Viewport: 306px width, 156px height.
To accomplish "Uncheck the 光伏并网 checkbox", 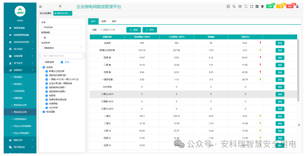I will tap(46, 108).
